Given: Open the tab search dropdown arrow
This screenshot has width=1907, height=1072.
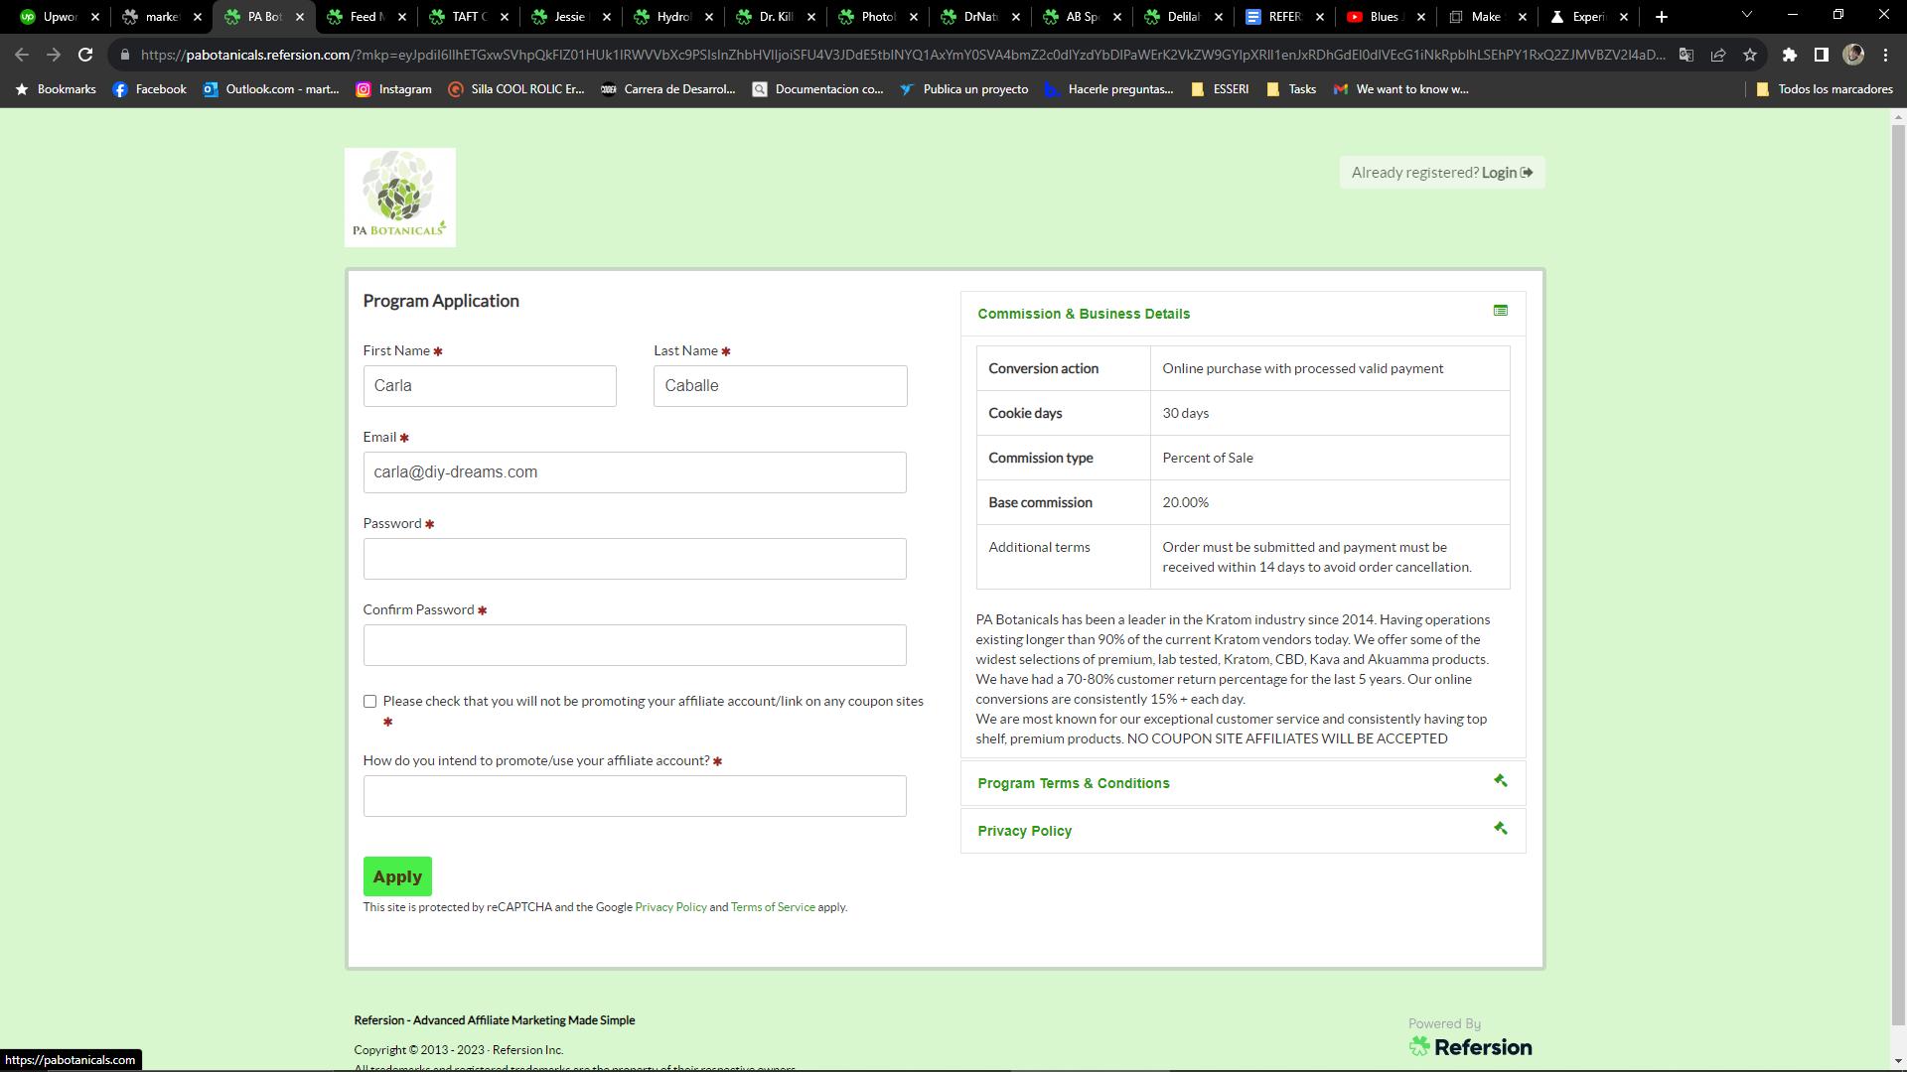Looking at the screenshot, I should (1747, 15).
